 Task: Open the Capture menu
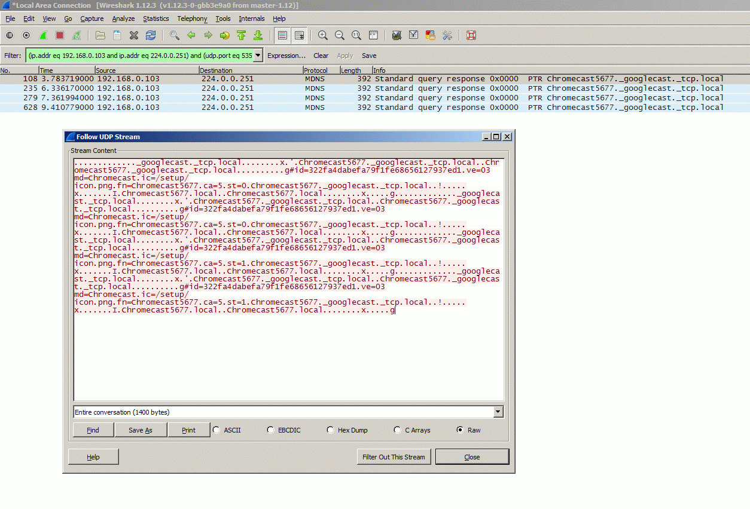[x=92, y=19]
